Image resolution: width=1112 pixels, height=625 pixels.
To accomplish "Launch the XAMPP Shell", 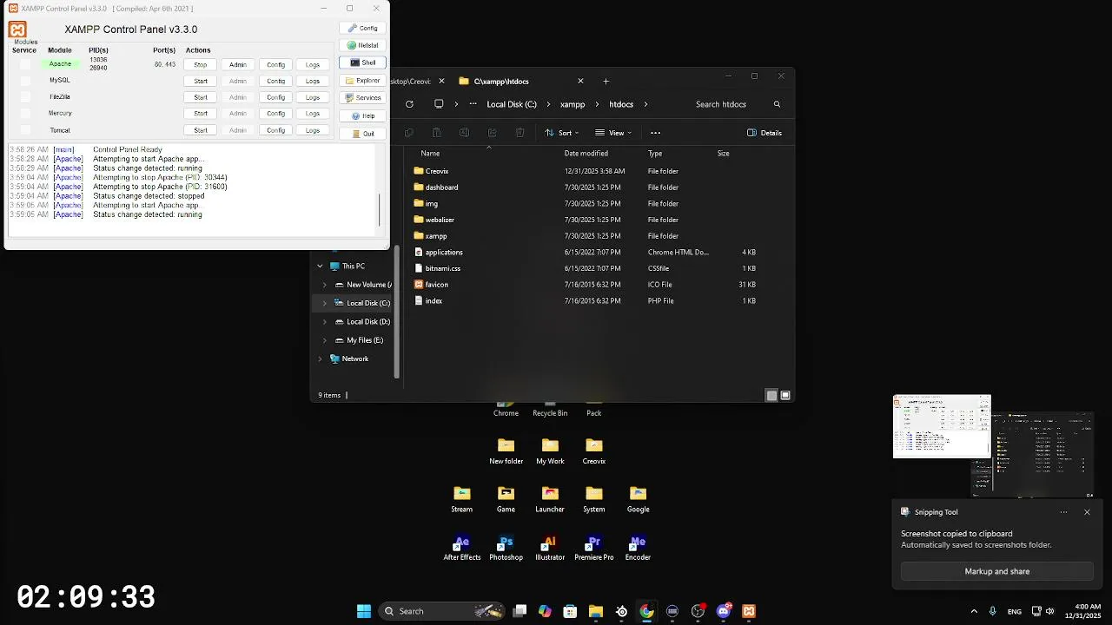I will (x=362, y=62).
